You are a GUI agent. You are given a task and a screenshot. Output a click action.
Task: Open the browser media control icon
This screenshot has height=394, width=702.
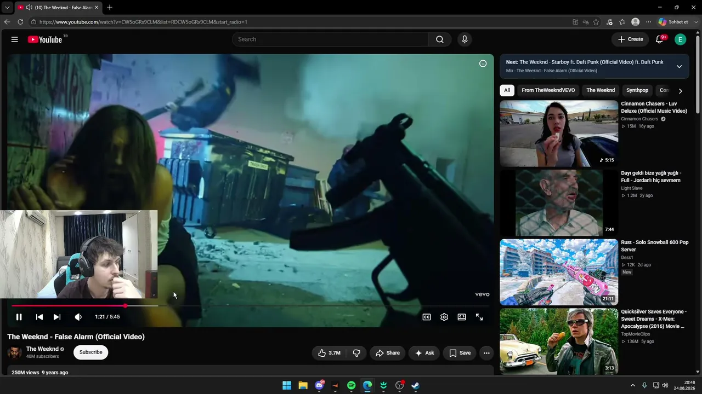tap(609, 22)
